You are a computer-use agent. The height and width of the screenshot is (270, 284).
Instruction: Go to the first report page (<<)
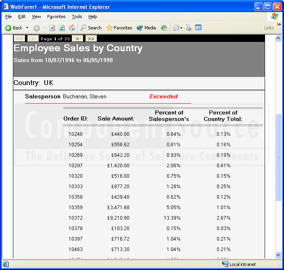coord(19,39)
